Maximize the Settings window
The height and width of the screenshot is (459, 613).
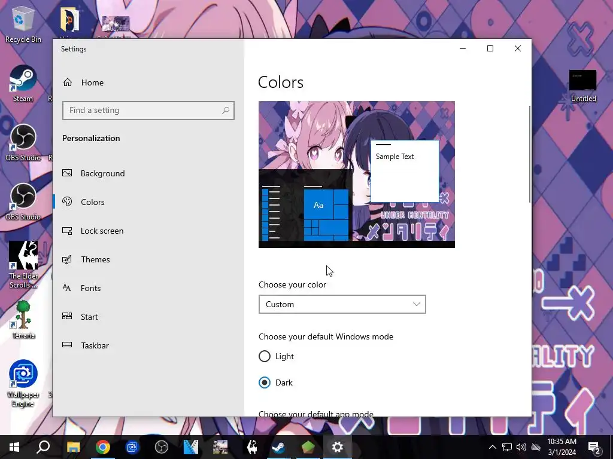point(490,48)
